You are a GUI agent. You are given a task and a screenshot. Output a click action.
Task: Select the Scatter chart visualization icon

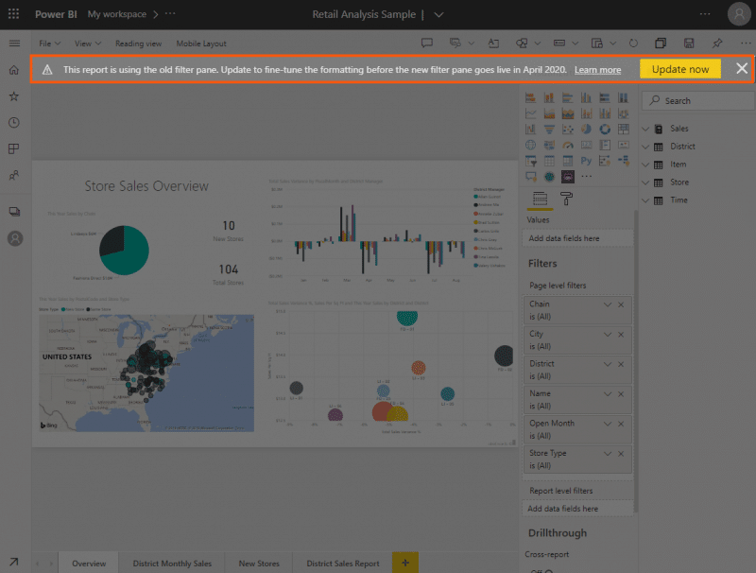568,130
